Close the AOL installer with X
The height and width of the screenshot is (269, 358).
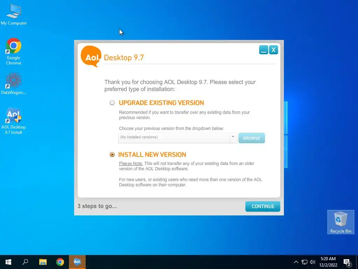point(273,50)
